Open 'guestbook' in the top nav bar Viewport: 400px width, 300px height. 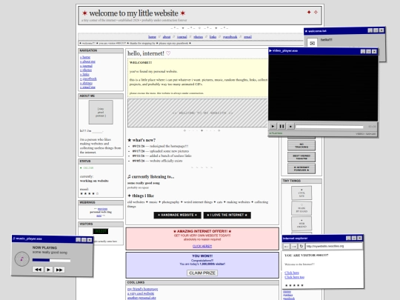pyautogui.click(x=230, y=37)
